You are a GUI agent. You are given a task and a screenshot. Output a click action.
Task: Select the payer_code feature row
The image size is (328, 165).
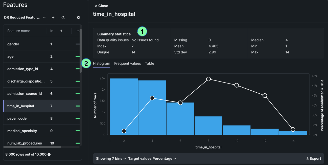(17, 118)
